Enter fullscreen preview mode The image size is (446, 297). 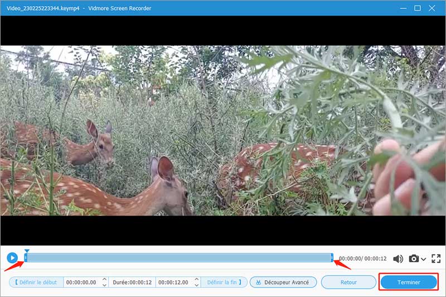pyautogui.click(x=436, y=259)
